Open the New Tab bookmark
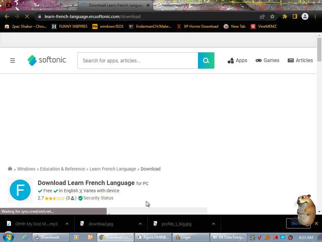The height and width of the screenshot is (242, 322). tap(235, 26)
